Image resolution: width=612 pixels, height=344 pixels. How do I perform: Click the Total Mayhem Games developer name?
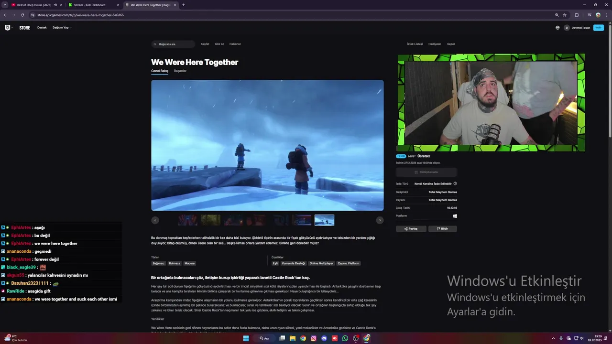(443, 192)
